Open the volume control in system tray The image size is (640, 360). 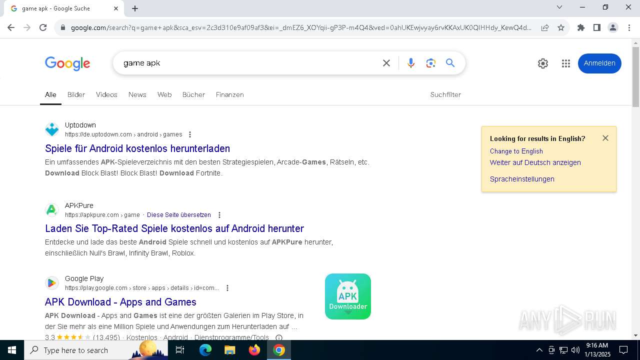pos(575,350)
